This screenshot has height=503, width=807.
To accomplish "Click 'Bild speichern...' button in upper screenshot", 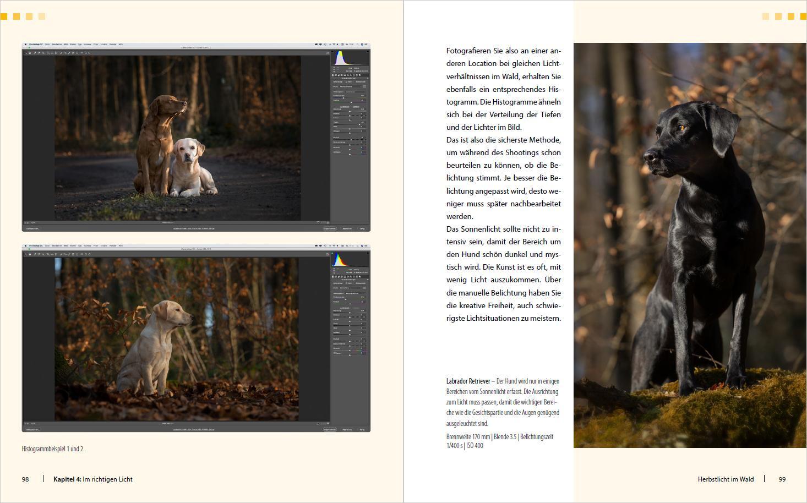I will pyautogui.click(x=32, y=228).
